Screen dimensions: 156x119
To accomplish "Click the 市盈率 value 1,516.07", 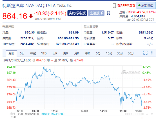I will click(108, 32).
